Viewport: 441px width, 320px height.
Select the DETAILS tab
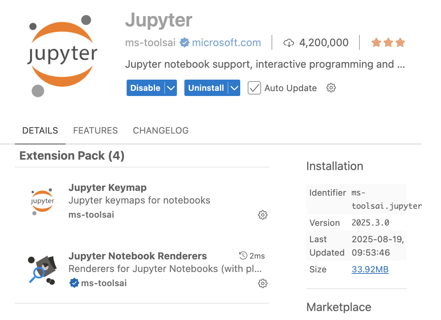40,131
